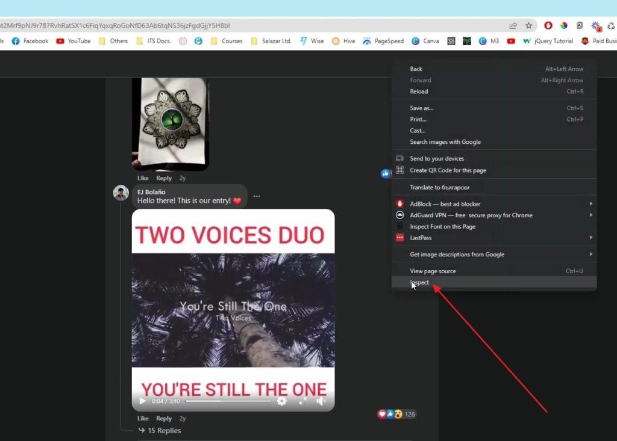Open the Canva bookmark
Image resolution: width=617 pixels, height=441 pixels.
(425, 41)
